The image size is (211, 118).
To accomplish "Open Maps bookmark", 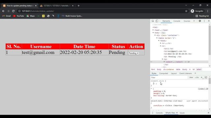I will 31,16.
